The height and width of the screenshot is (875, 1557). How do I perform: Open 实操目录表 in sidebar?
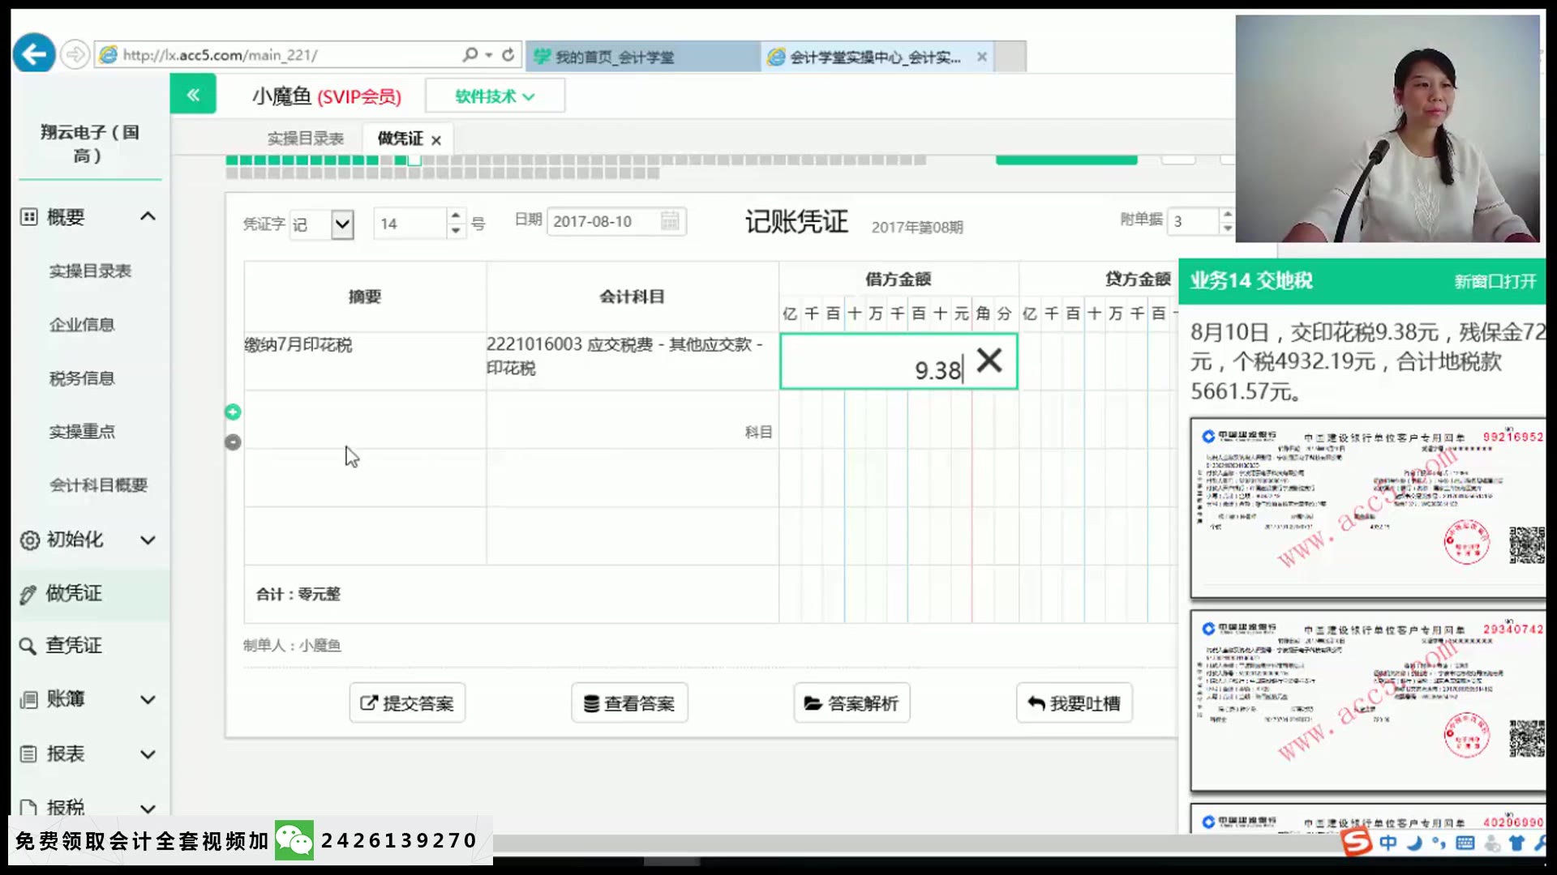pos(90,271)
